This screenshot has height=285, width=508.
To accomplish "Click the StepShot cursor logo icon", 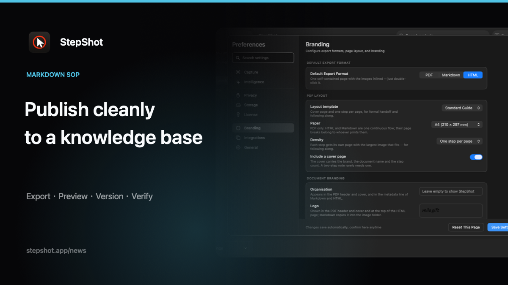I will tap(39, 42).
